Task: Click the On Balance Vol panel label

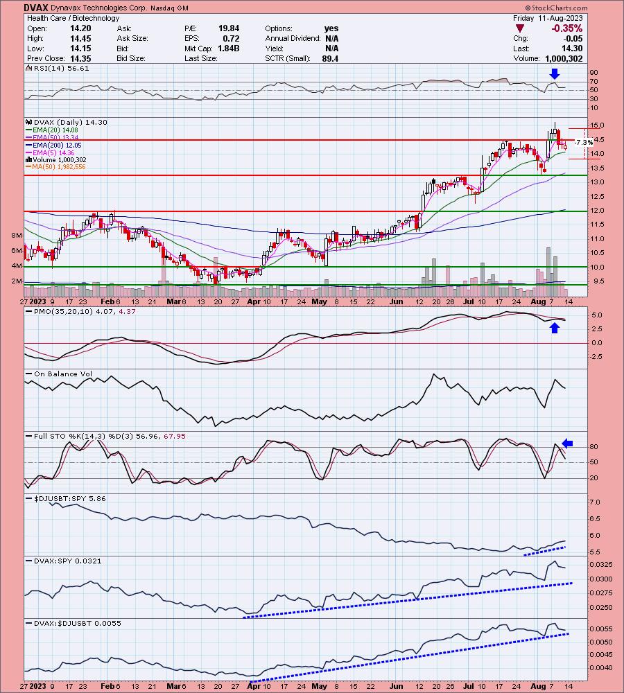Action: pos(59,374)
